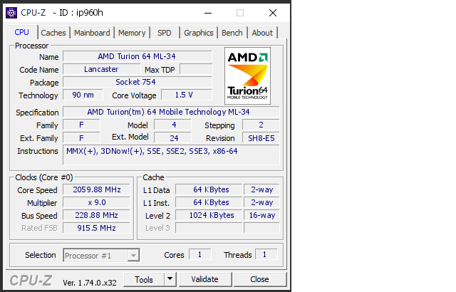
Task: Click the Multiplier value x 9.0
Action: pos(96,202)
